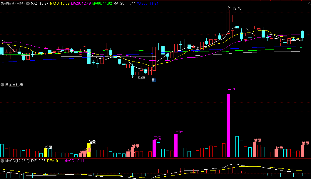The width and height of the screenshot is (311, 179).
Task: Click the 放量 label on the most recent volume bar
Action: pyautogui.click(x=305, y=143)
